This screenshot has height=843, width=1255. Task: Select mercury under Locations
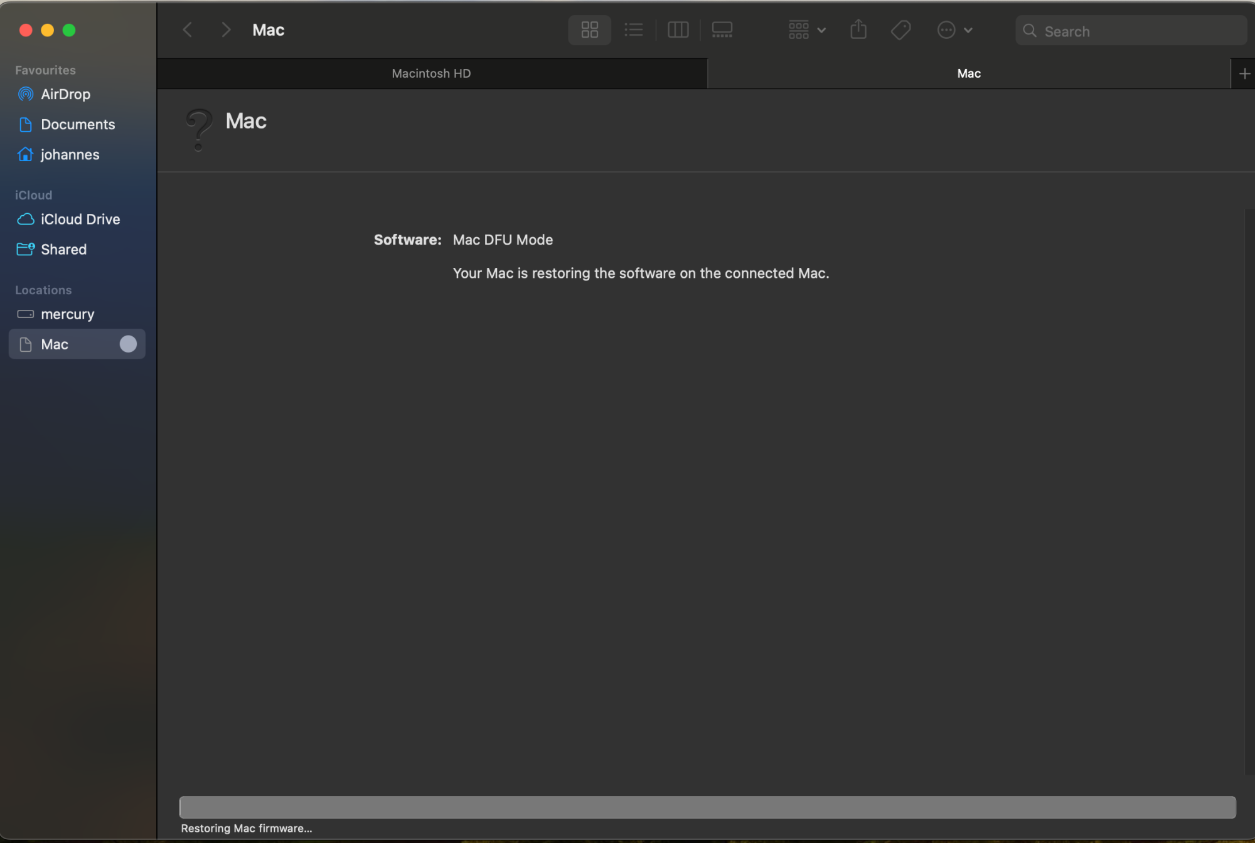click(x=78, y=314)
